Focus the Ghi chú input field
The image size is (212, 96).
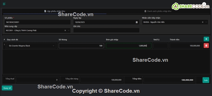(106, 30)
